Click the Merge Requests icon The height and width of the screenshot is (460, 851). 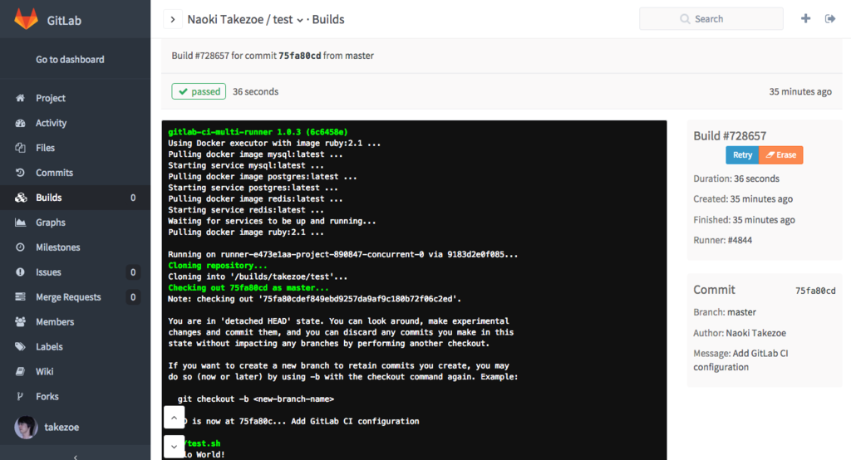(x=20, y=296)
